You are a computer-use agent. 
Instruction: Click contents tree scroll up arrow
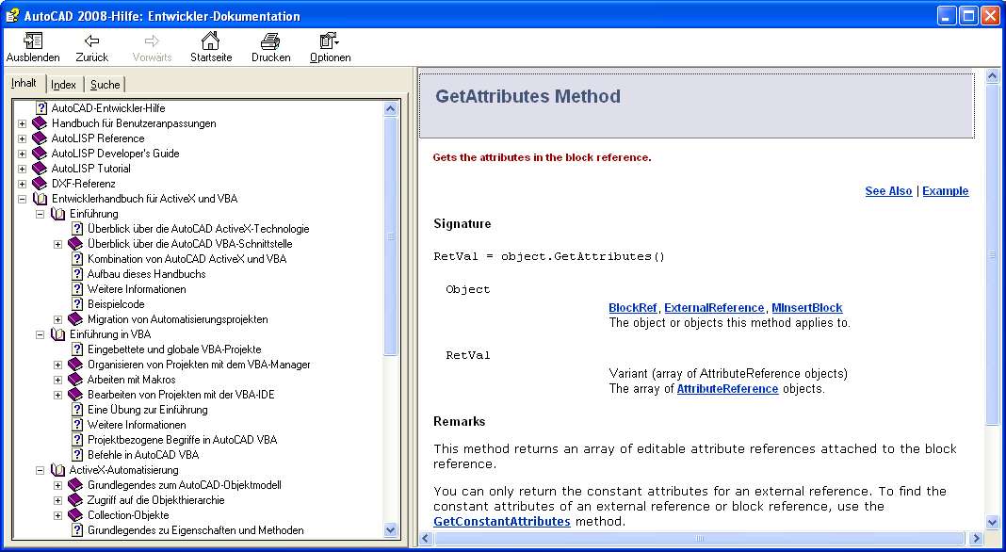(x=391, y=108)
